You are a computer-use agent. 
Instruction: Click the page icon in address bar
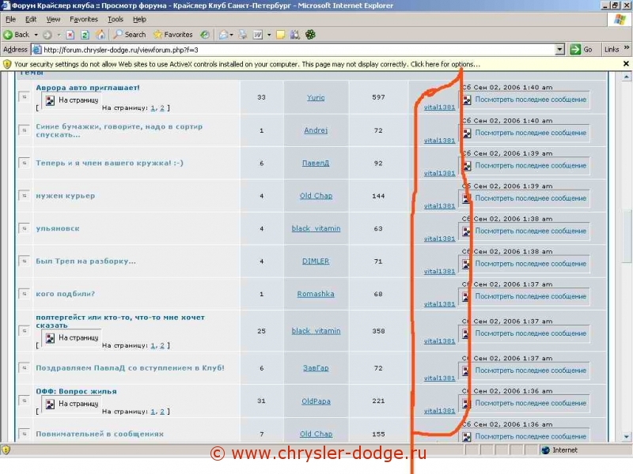(36, 50)
